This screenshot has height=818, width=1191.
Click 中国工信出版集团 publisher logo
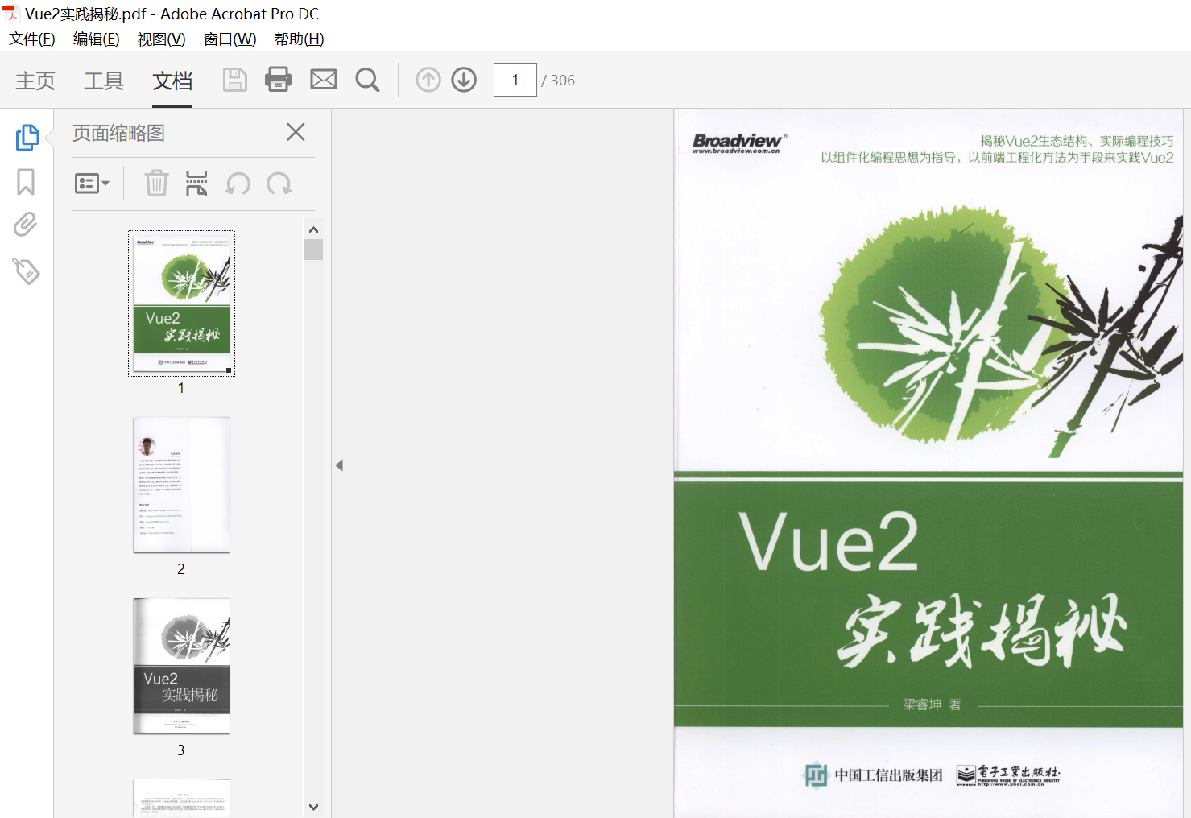point(874,775)
